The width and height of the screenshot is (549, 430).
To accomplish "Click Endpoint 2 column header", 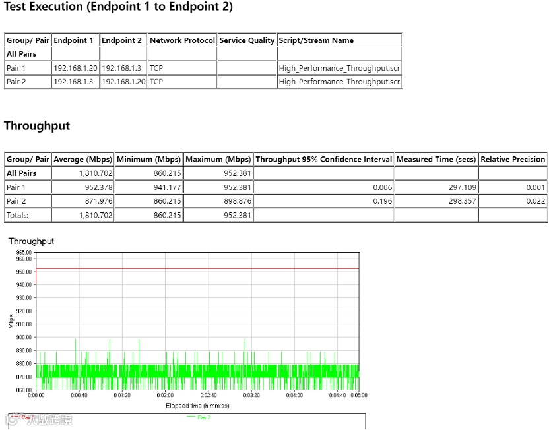I will 123,40.
